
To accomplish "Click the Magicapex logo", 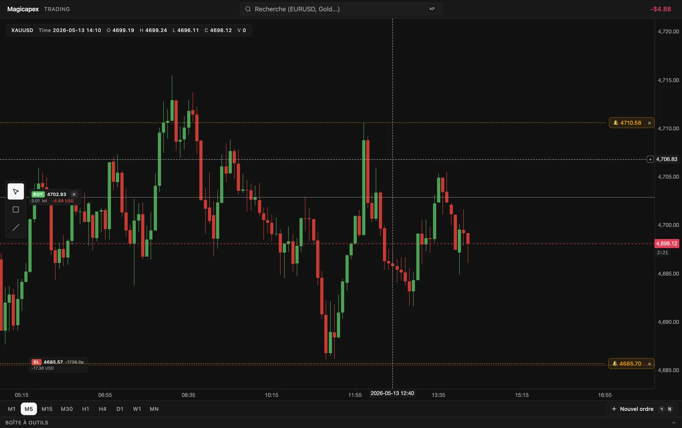I will 23,9.
